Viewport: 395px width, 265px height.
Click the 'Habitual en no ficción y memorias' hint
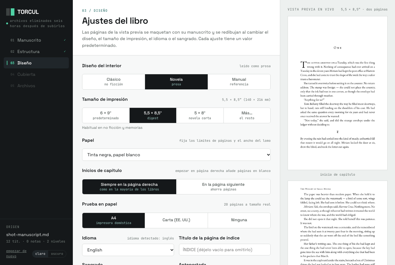(112, 128)
